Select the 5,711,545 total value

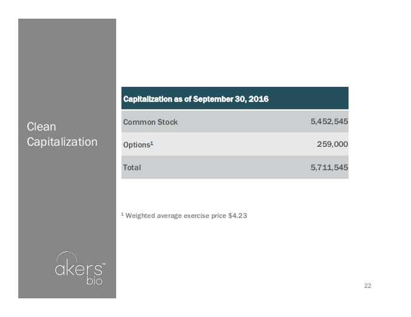click(329, 167)
